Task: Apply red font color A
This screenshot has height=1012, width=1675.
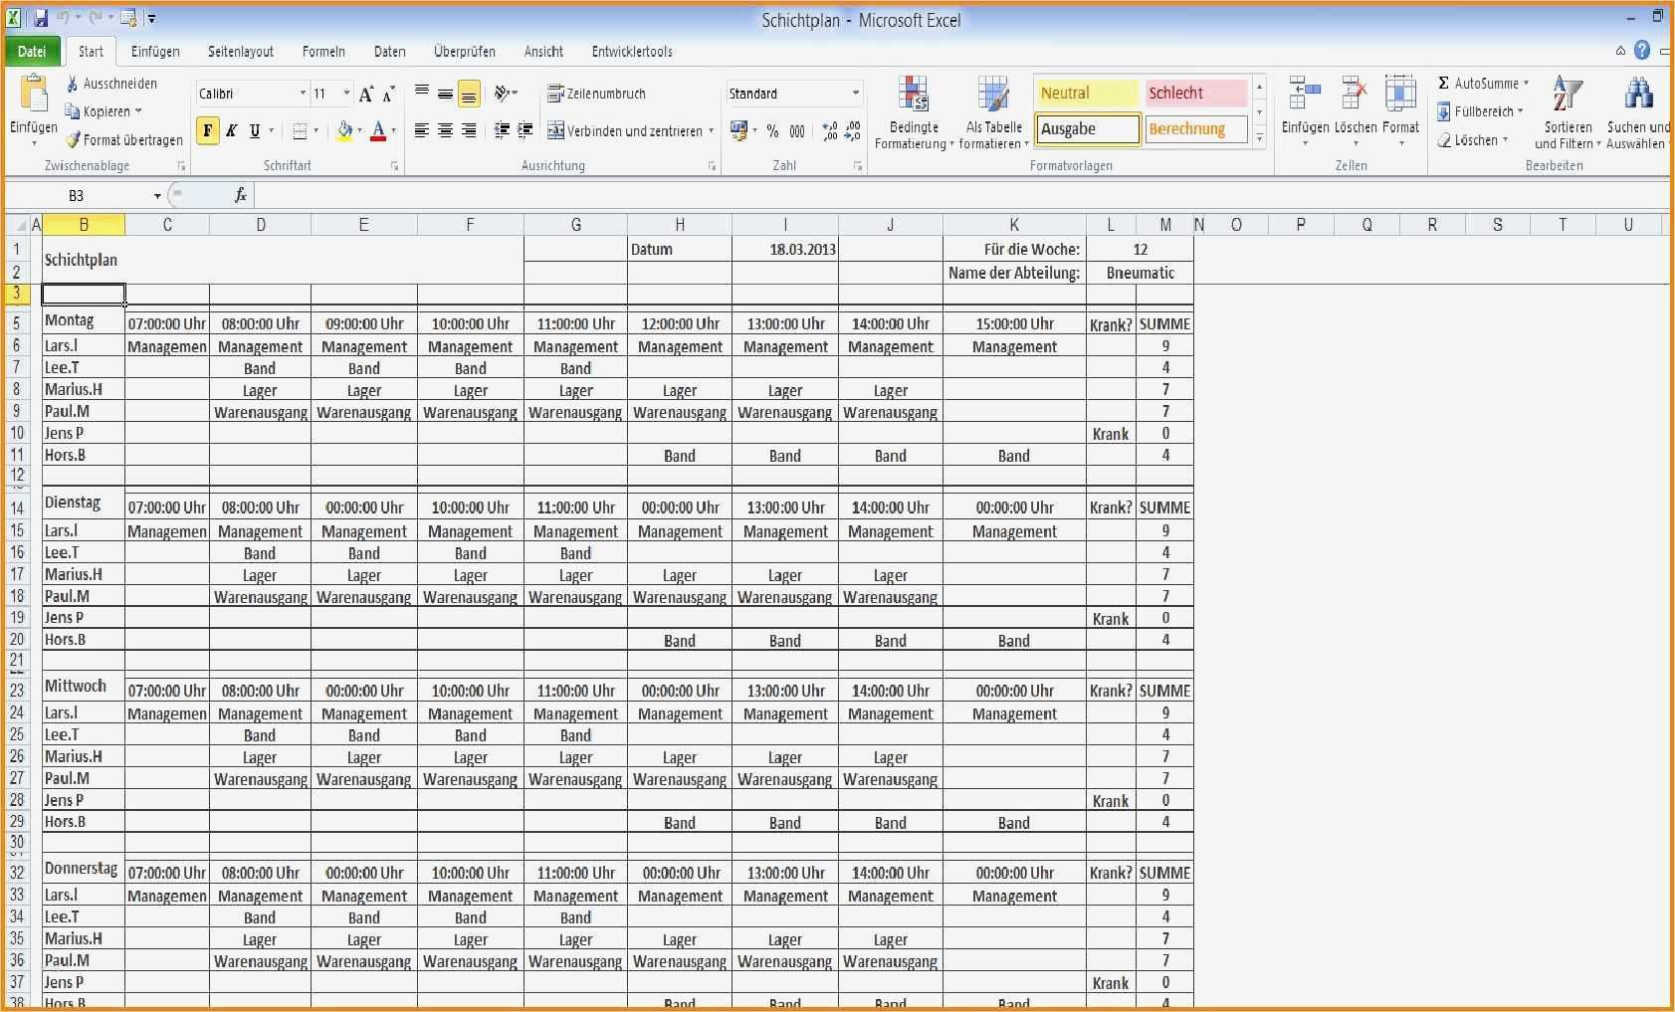Action: pyautogui.click(x=378, y=130)
